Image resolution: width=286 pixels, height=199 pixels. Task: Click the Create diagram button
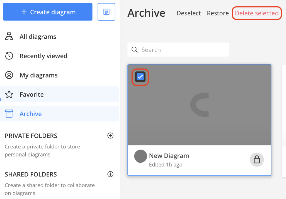click(48, 12)
